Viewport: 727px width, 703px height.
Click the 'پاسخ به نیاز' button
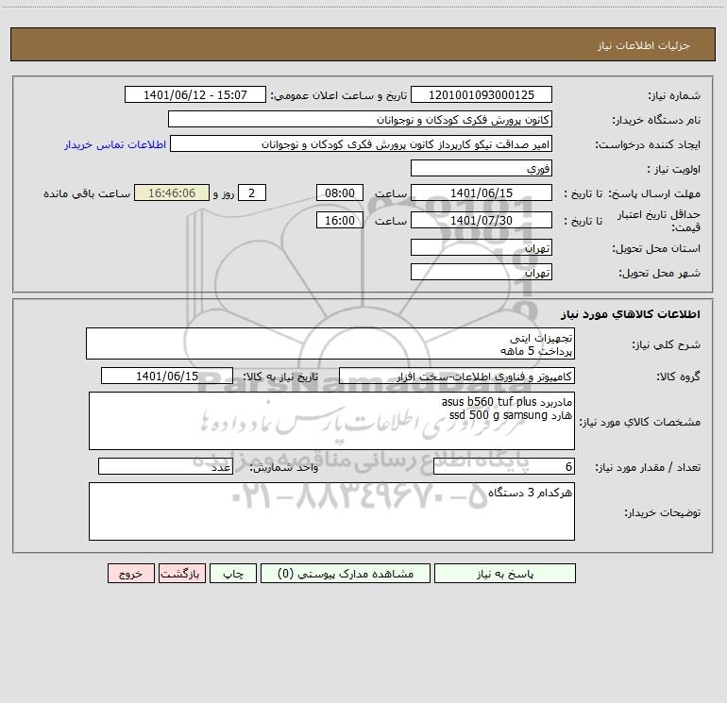pyautogui.click(x=505, y=573)
